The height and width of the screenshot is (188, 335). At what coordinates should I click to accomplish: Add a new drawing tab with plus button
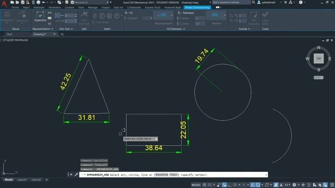[62, 34]
